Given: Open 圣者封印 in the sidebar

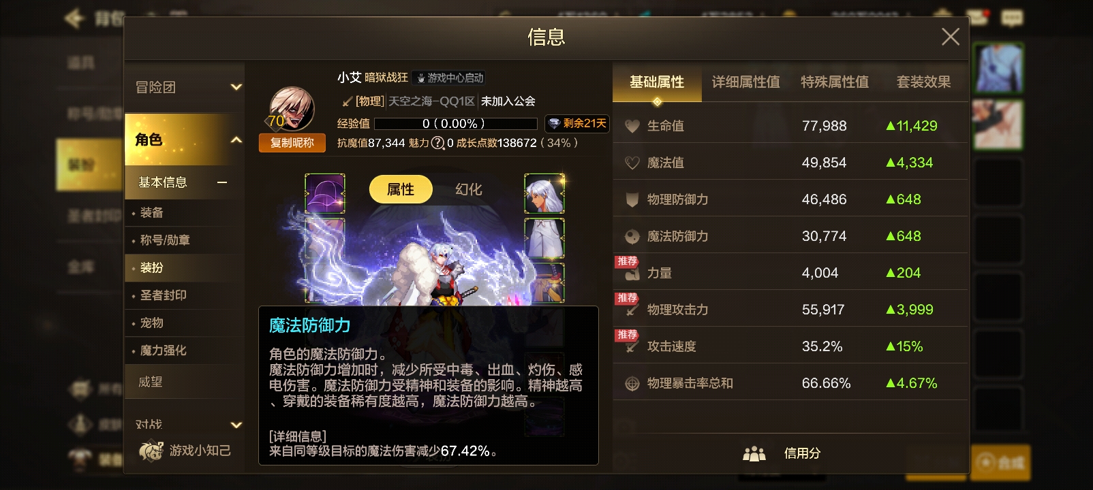Looking at the screenshot, I should [x=163, y=295].
